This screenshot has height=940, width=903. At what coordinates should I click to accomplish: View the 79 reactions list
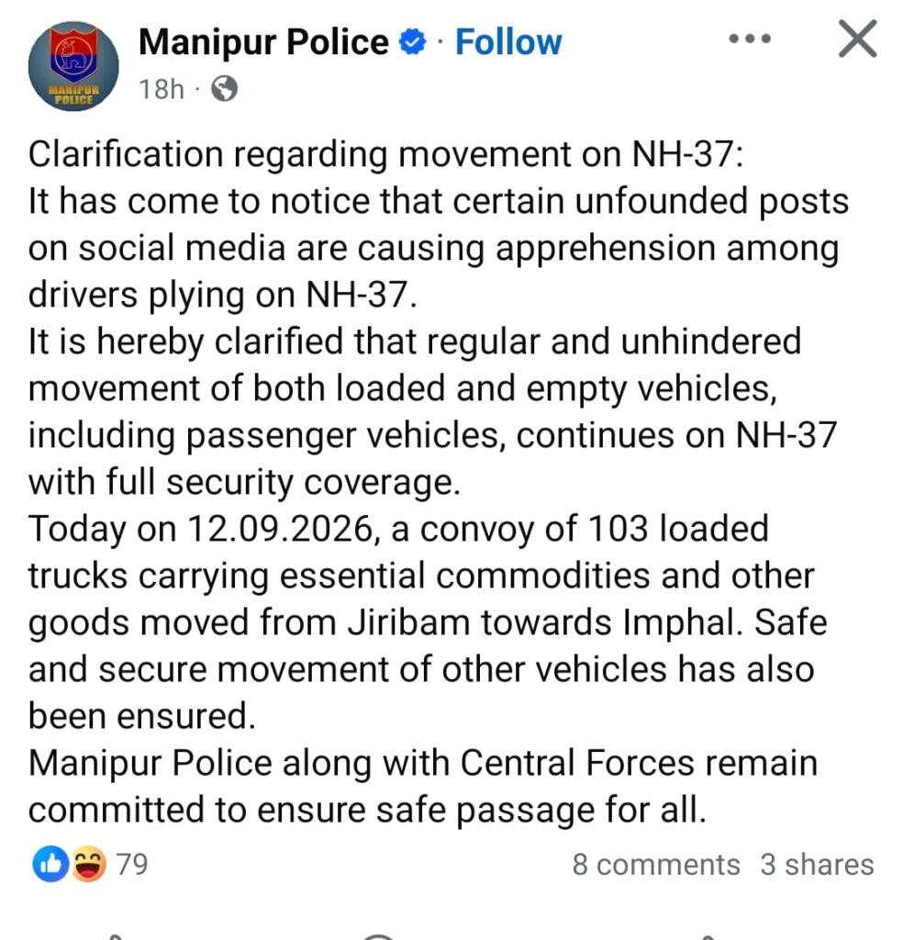(132, 864)
